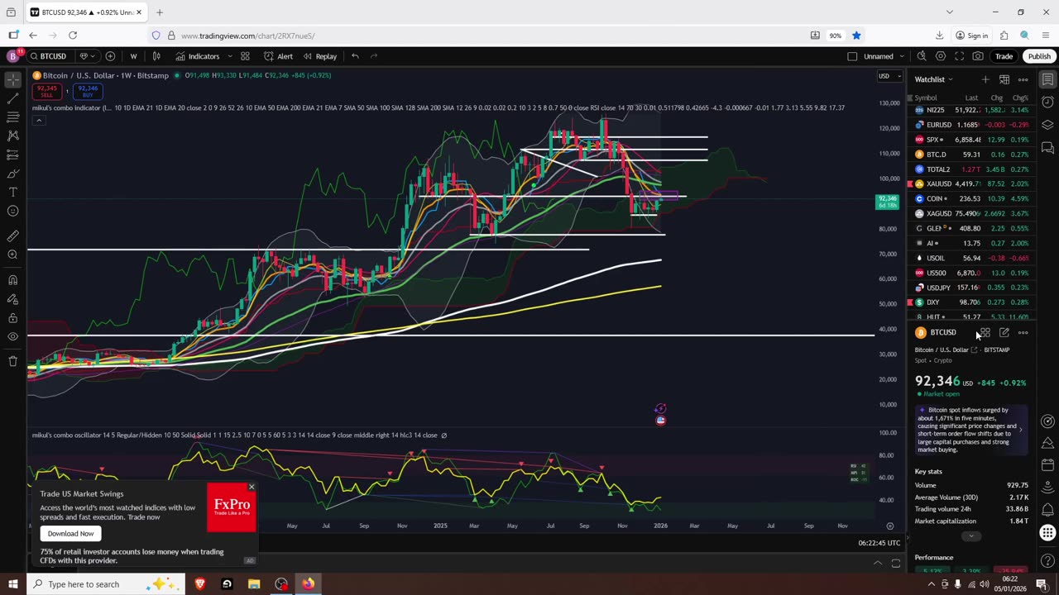Publish the chart idea
1059x595 pixels.
click(1039, 56)
